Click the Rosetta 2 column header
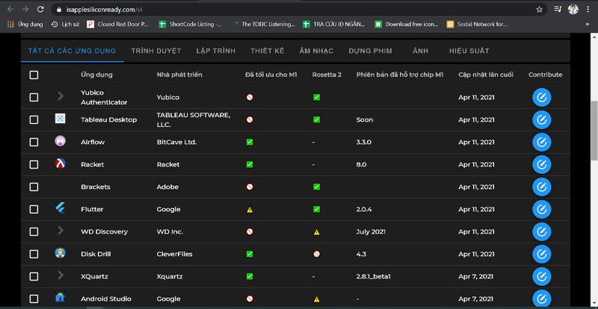 [x=327, y=75]
